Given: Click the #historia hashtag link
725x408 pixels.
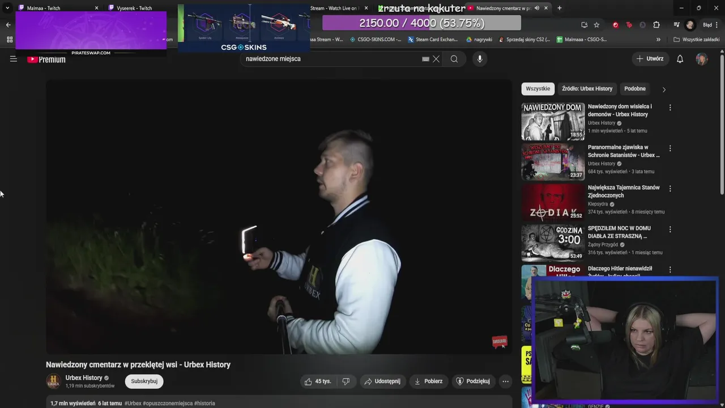Looking at the screenshot, I should coord(204,403).
